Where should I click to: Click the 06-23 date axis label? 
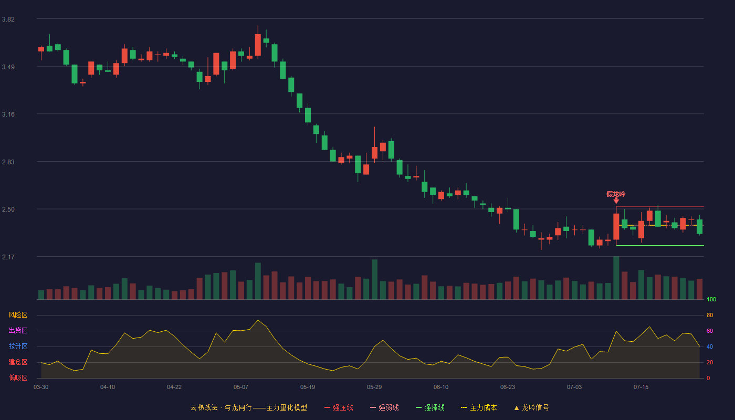(508, 387)
